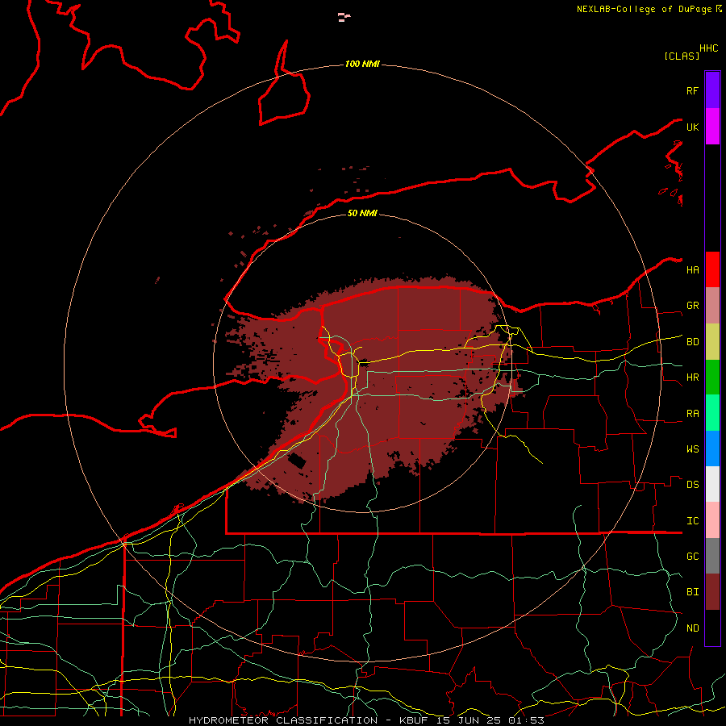Click the ND black legend swatch
Viewport: 726px width, 726px height.
pos(712,628)
